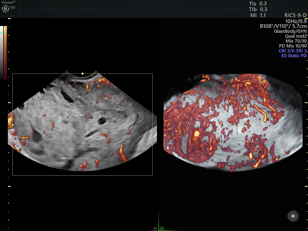Screen dimensions: 308x231
Task: Click the Qual mid2 quality setting
Action: (x=296, y=36)
